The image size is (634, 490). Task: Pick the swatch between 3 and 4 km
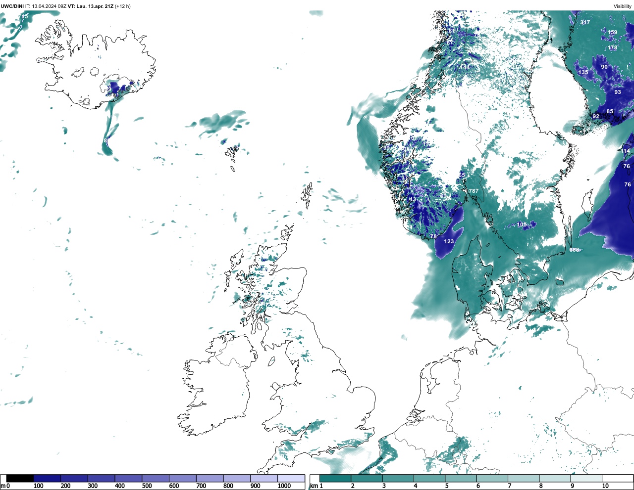click(x=398, y=478)
